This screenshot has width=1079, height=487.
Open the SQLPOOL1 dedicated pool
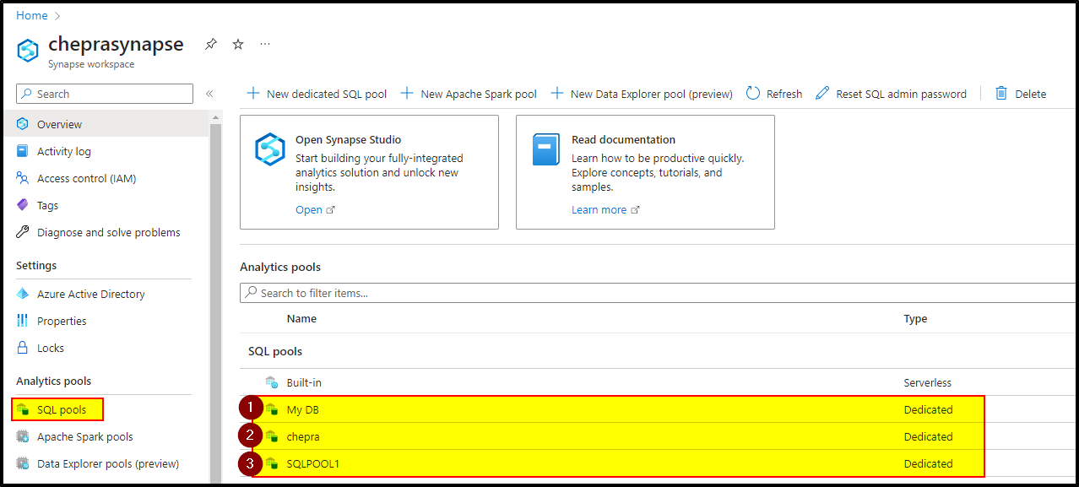coord(313,463)
